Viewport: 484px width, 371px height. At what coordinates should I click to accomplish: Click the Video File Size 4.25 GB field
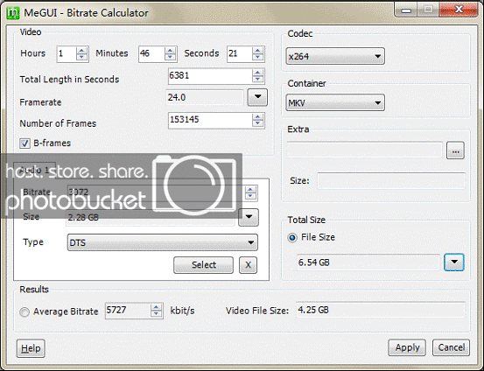[381, 310]
